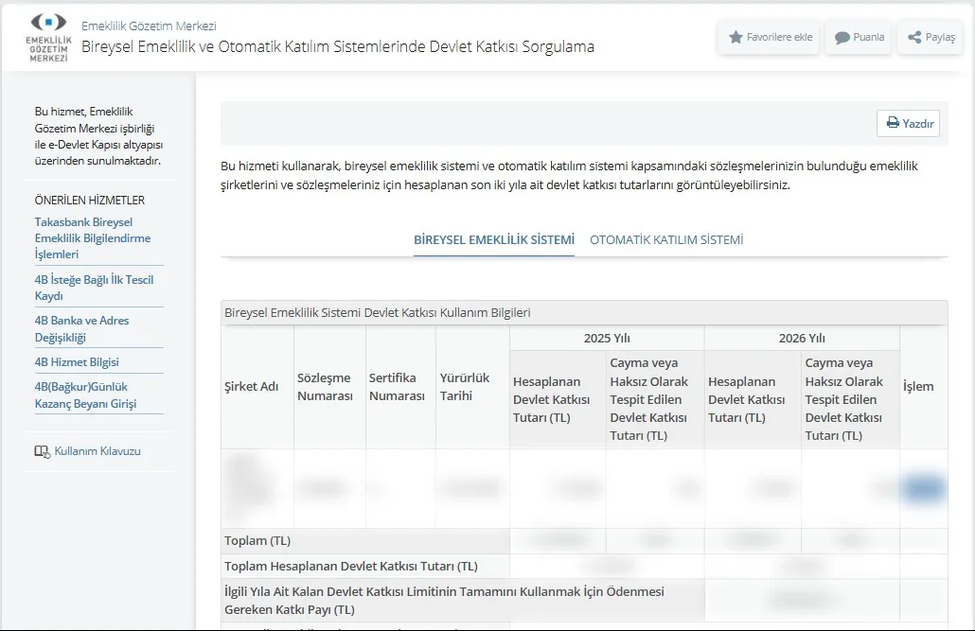Open the 4B Hizmet Bilgisi link
975x631 pixels.
pyautogui.click(x=77, y=362)
